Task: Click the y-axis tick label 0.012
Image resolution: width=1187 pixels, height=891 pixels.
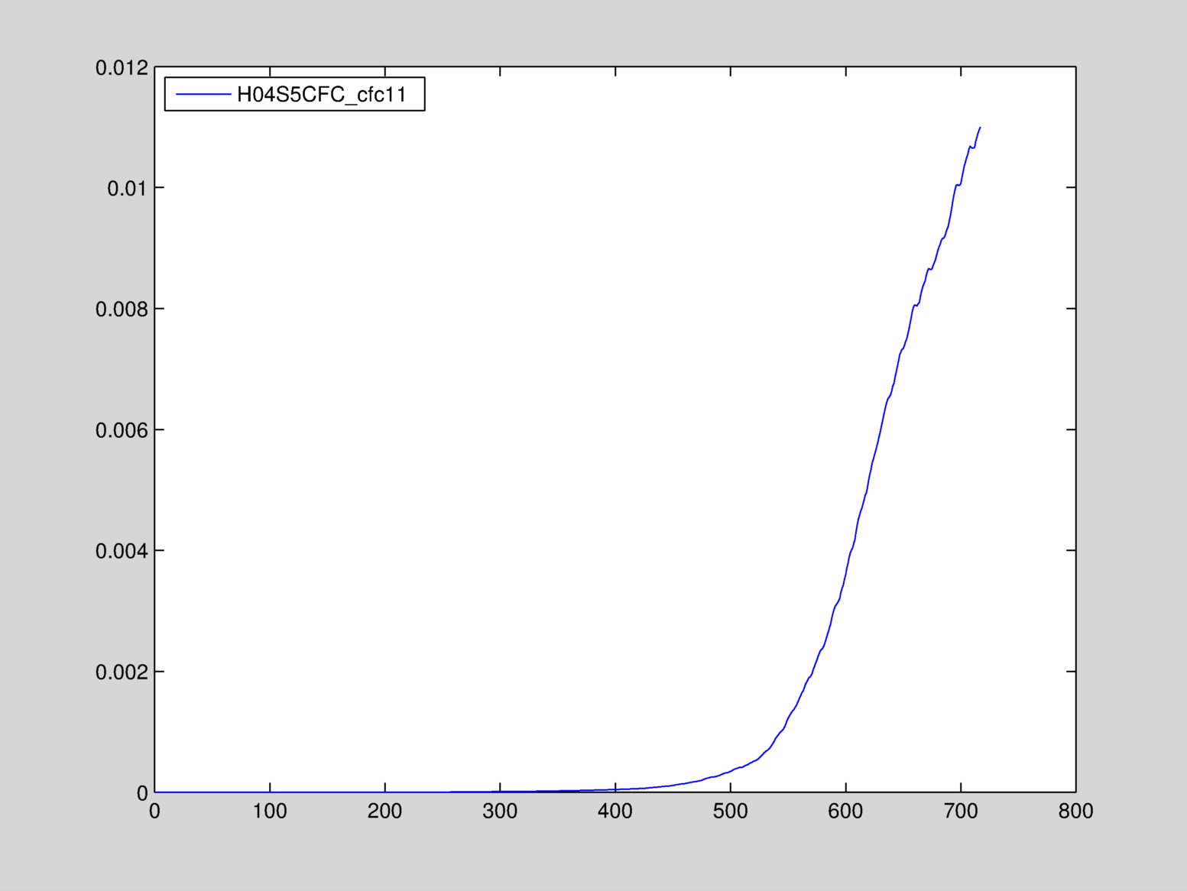Action: (121, 68)
